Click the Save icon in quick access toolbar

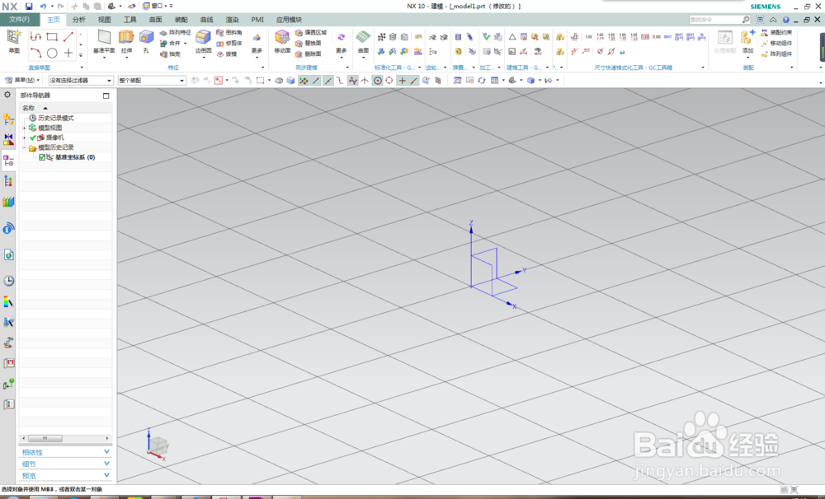tap(29, 7)
